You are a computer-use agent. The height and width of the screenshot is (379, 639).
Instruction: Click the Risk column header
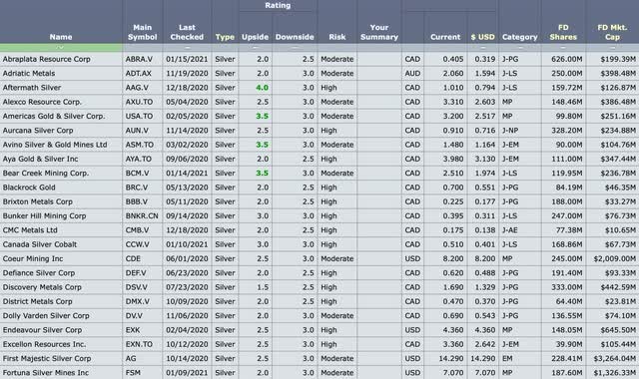(x=337, y=37)
